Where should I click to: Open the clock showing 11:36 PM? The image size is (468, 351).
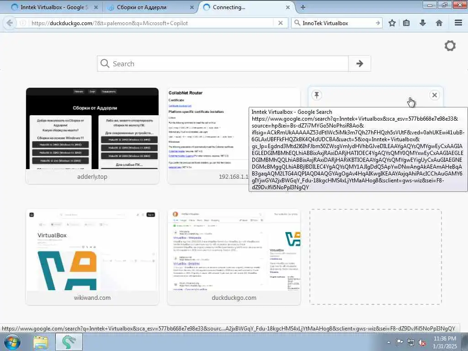click(445, 342)
